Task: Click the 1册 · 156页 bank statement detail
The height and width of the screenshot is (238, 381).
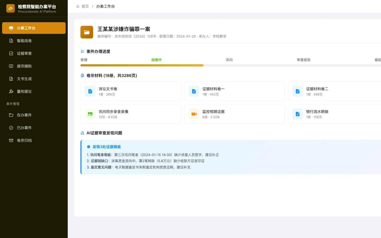Action: coord(314,117)
